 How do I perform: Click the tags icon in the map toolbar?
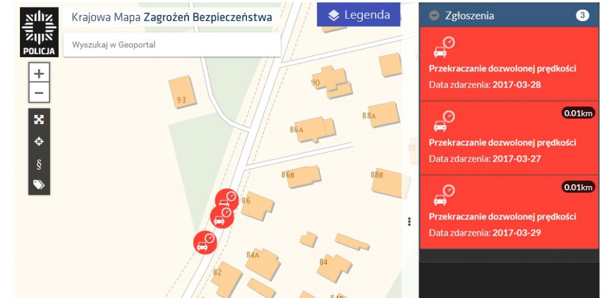(39, 185)
